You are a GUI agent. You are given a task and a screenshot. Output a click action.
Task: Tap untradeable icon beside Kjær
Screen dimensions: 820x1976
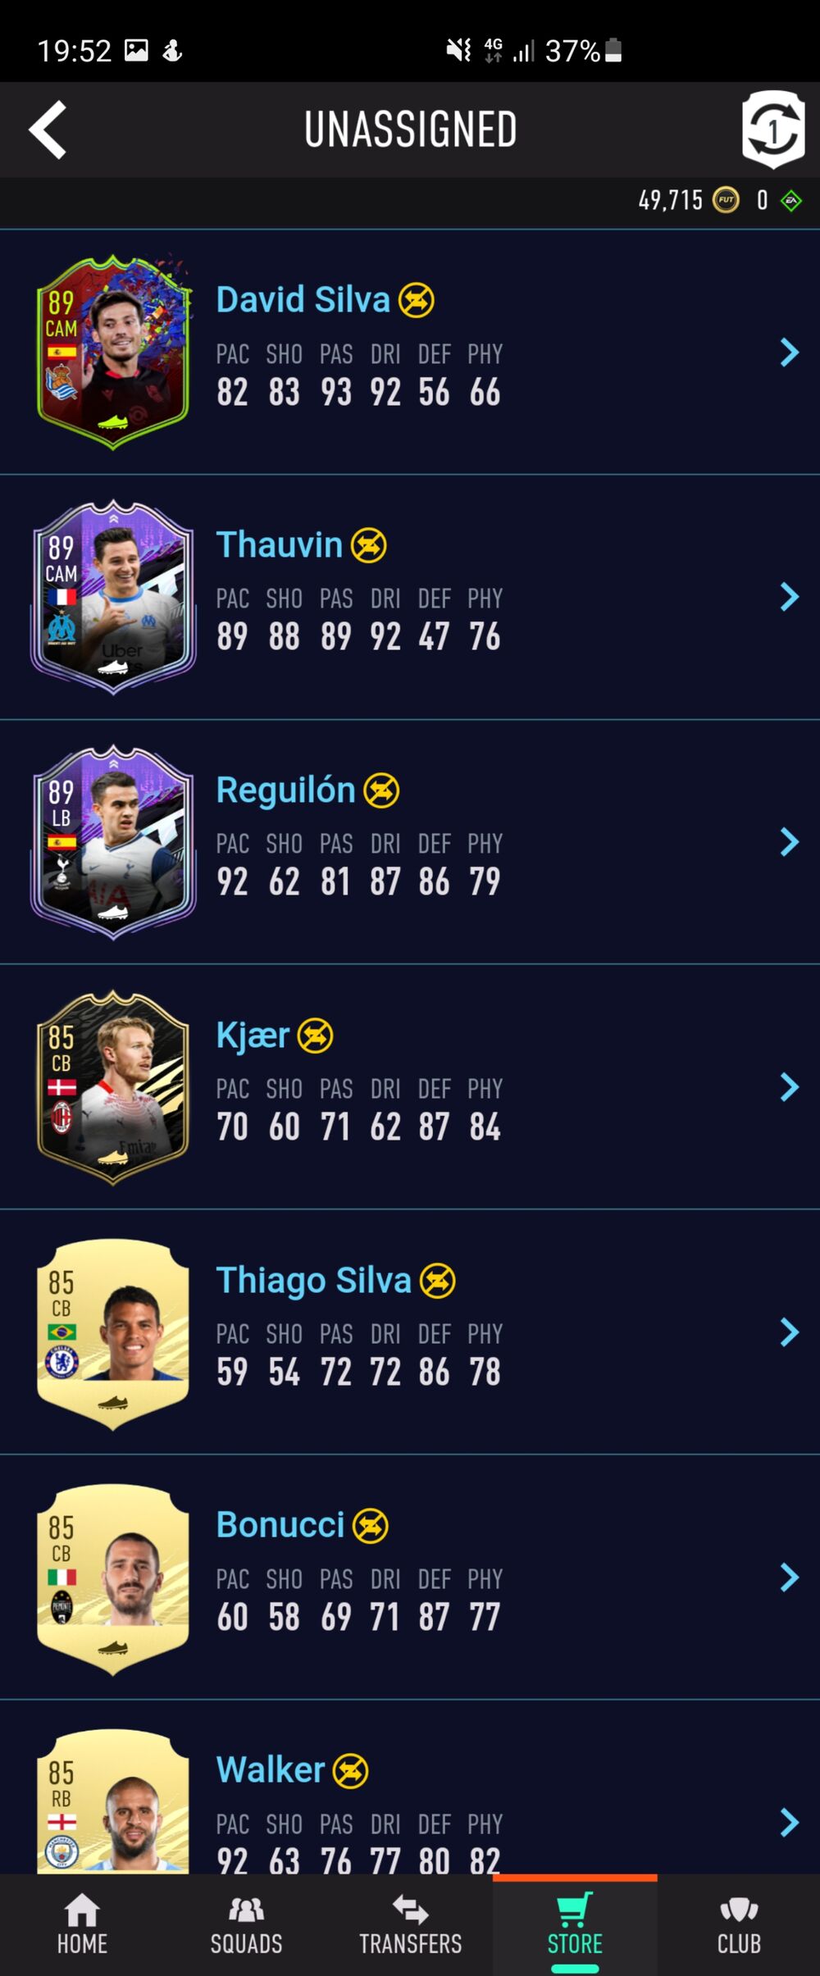315,1036
